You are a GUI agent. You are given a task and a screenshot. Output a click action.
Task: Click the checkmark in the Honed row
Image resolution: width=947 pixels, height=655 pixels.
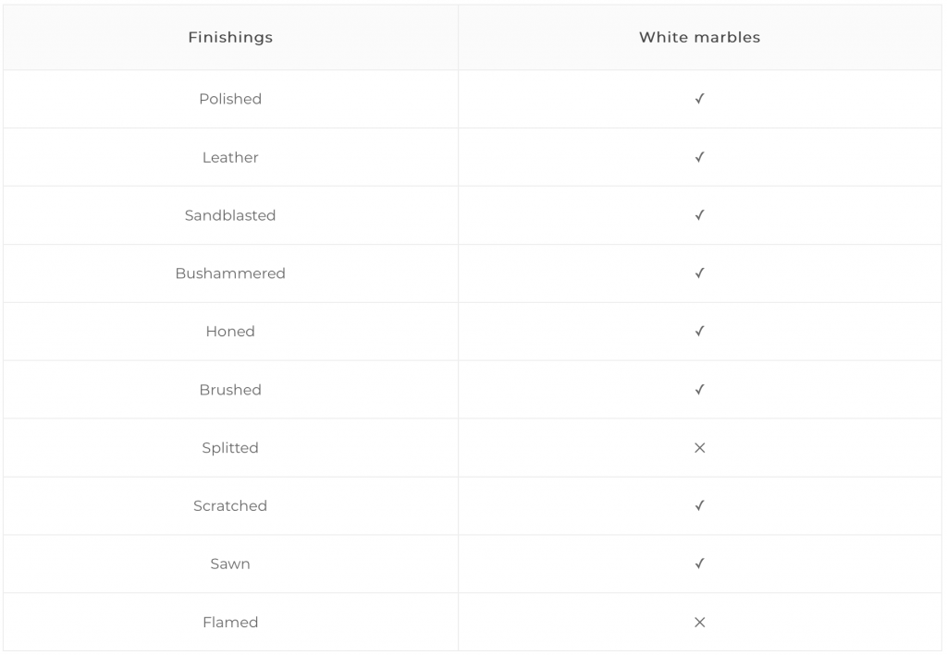699,331
